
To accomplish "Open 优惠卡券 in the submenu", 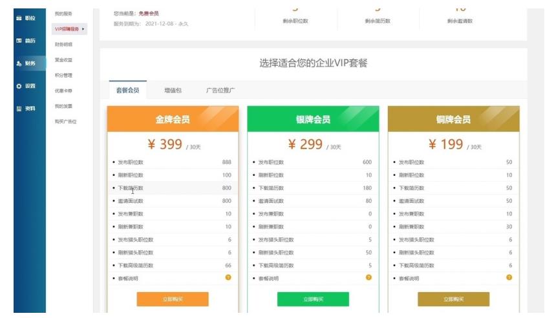I will pyautogui.click(x=63, y=90).
